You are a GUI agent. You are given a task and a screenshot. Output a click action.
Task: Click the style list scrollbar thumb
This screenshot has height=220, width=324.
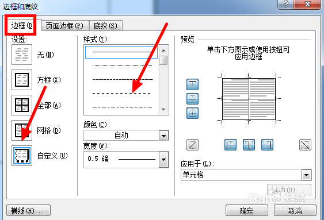click(x=163, y=60)
